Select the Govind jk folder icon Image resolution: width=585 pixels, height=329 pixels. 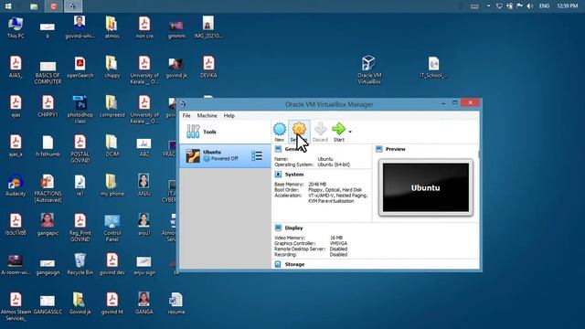pos(80,303)
